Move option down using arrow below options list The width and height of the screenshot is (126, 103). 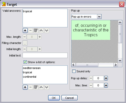[47, 87]
